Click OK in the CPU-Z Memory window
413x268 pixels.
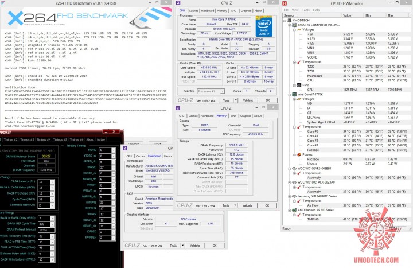[x=267, y=205]
